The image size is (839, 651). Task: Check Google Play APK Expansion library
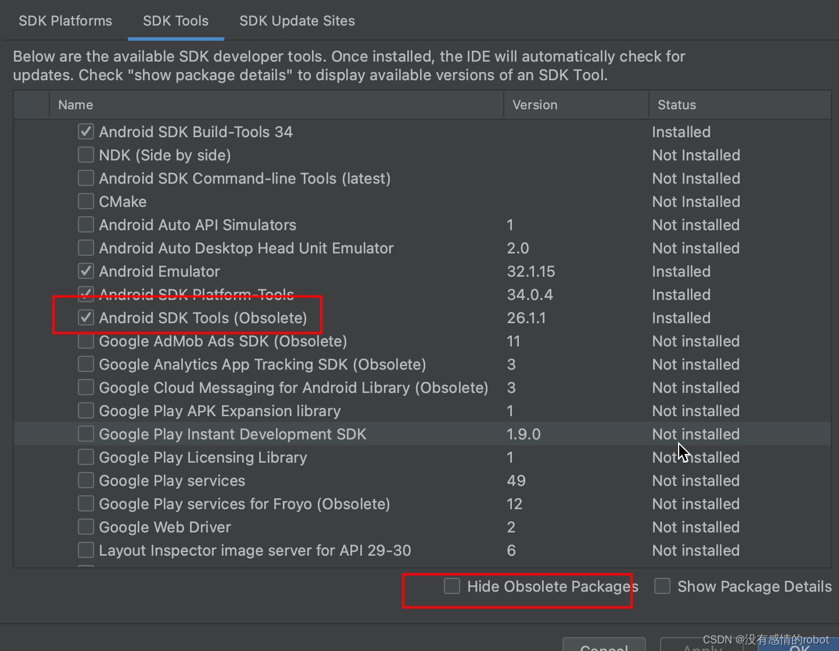(x=86, y=410)
